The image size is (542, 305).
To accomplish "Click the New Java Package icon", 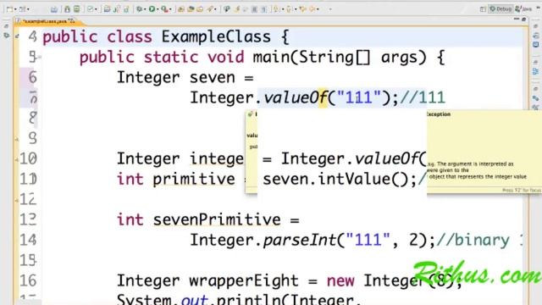I will [x=181, y=9].
